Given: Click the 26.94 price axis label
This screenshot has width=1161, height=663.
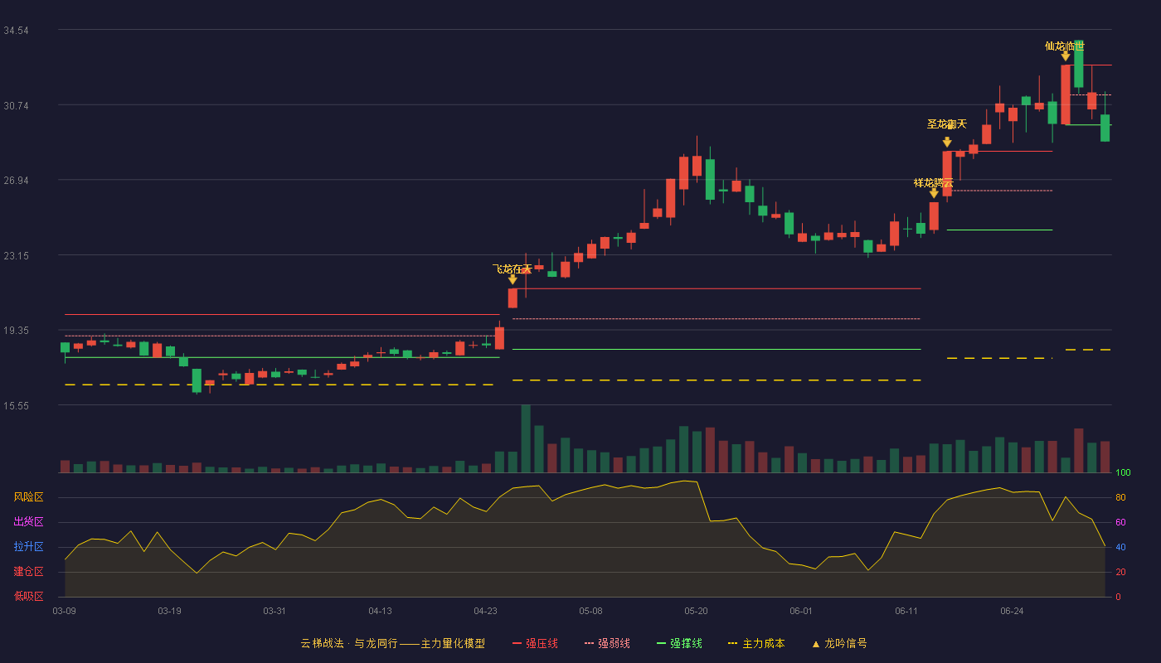Looking at the screenshot, I should point(16,181).
